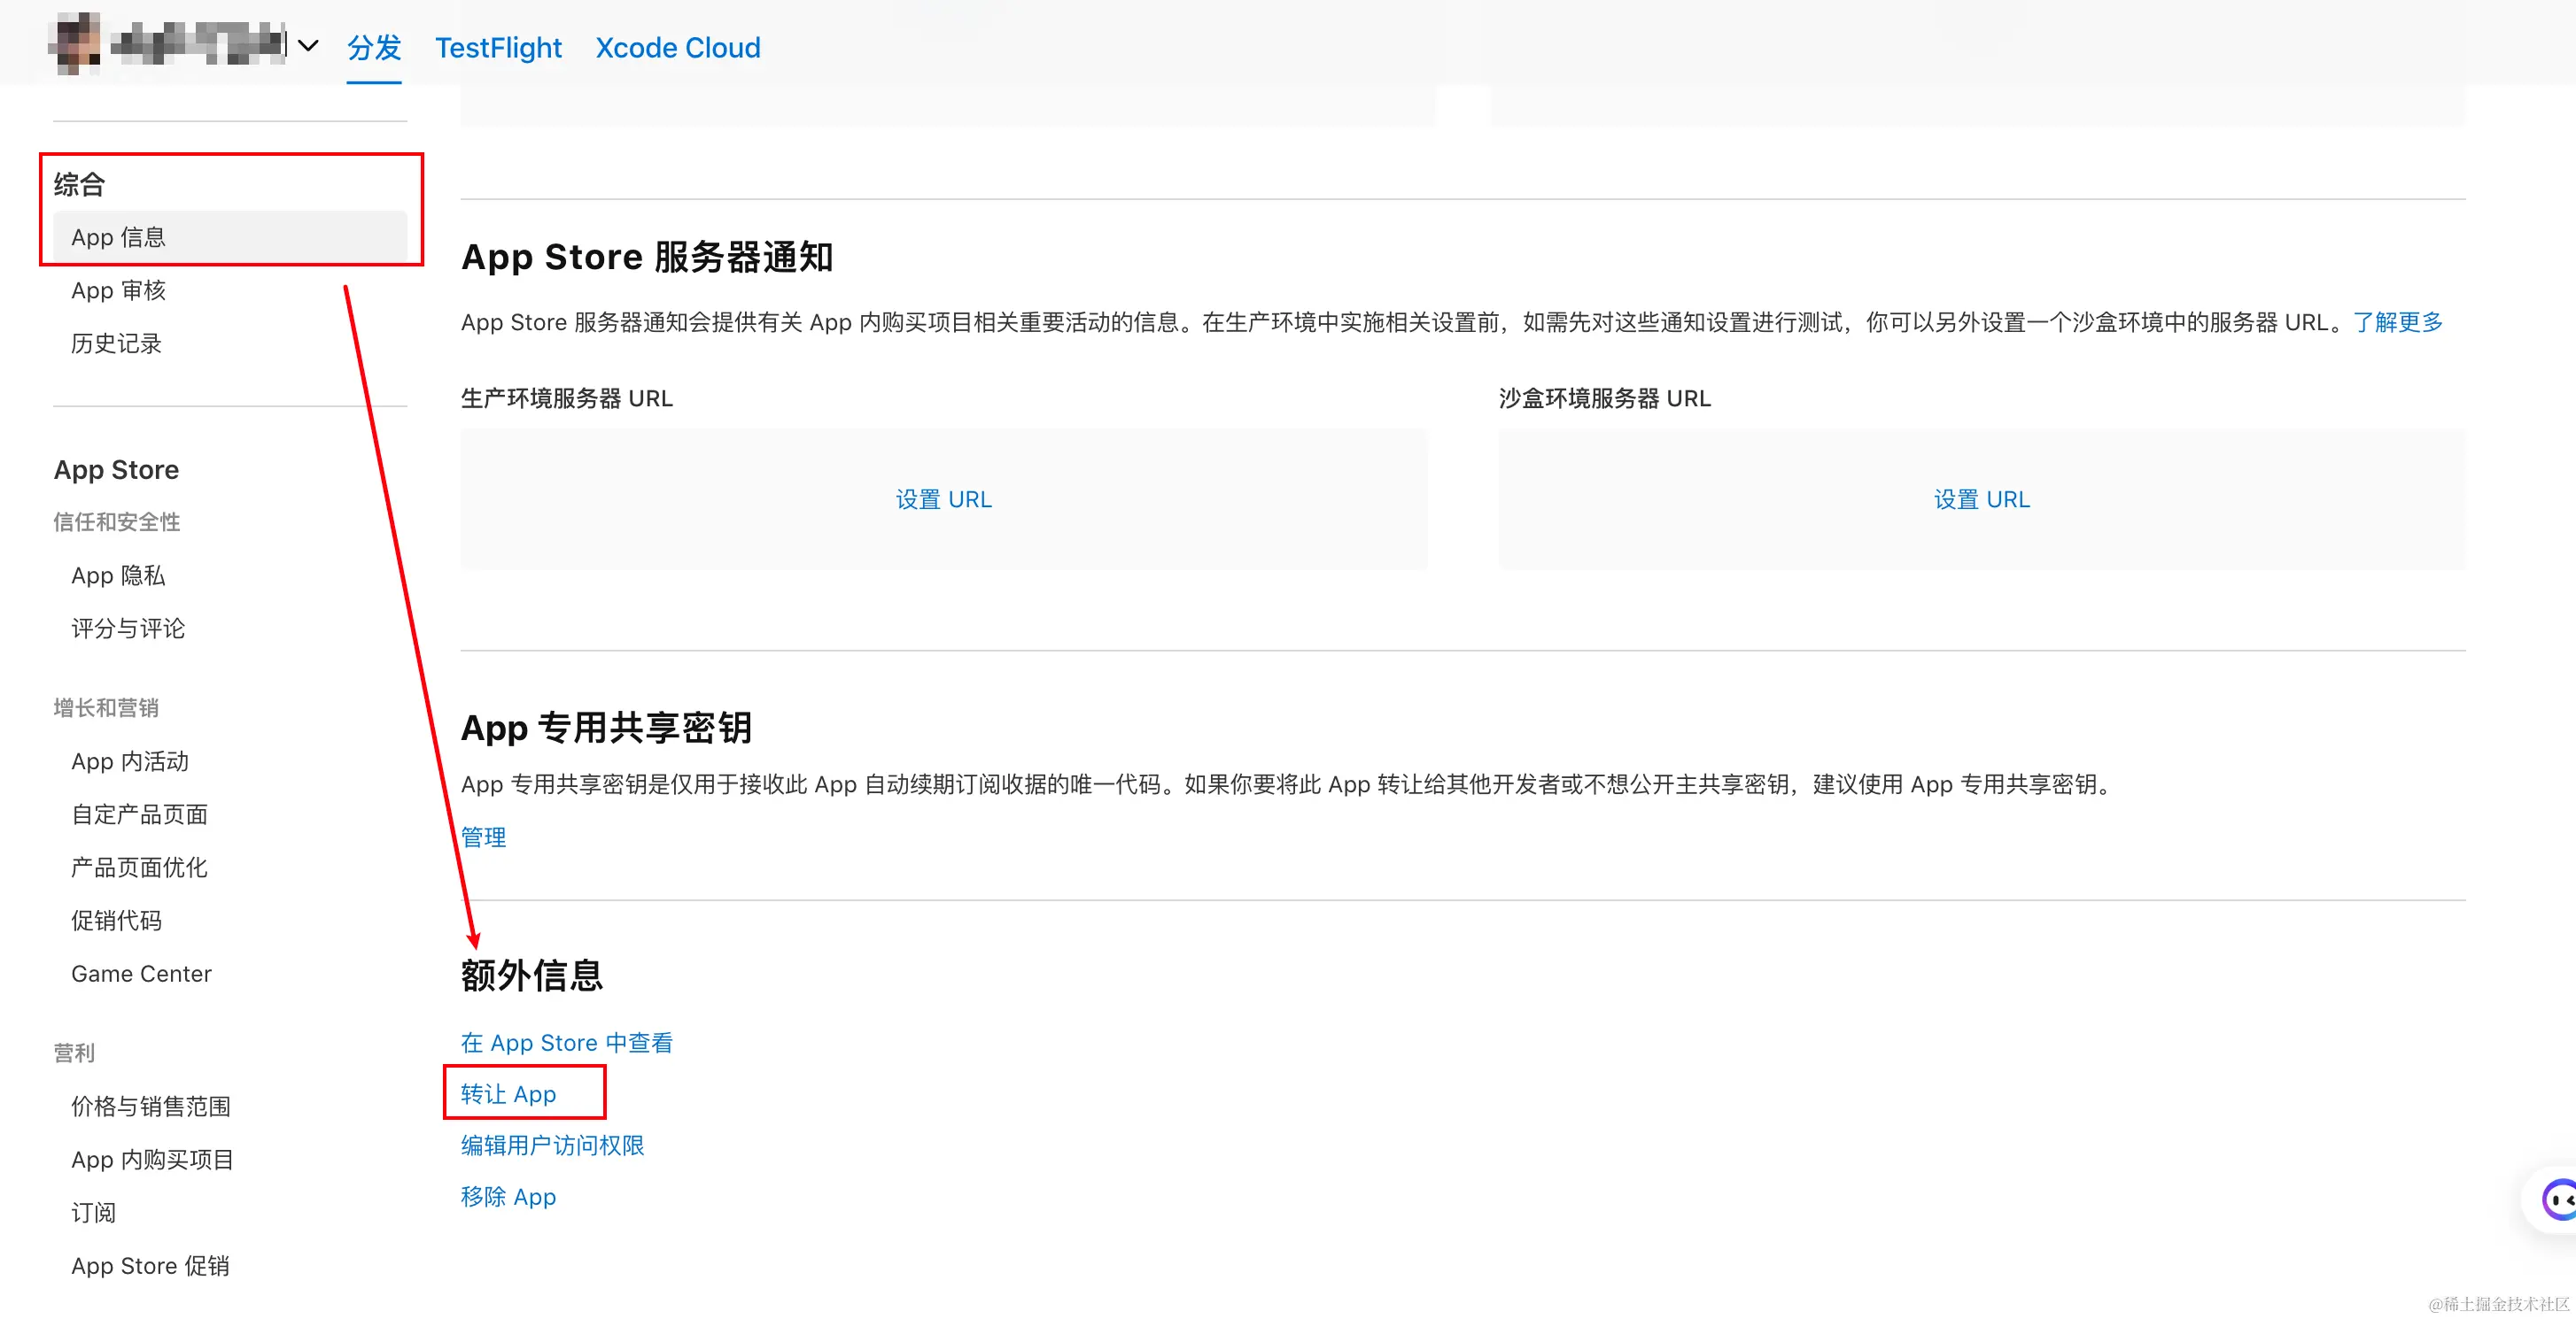The height and width of the screenshot is (1319, 2576).
Task: Open App 审核 in the sidebar
Action: pyautogui.click(x=119, y=289)
